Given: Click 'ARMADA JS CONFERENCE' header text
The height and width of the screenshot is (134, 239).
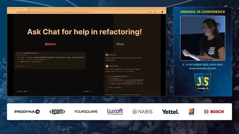Looking at the screenshot, I should (x=202, y=12).
